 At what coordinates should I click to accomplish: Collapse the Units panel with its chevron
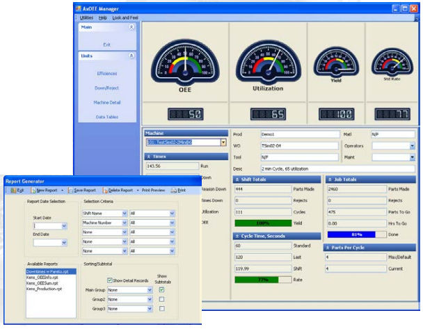coord(131,56)
